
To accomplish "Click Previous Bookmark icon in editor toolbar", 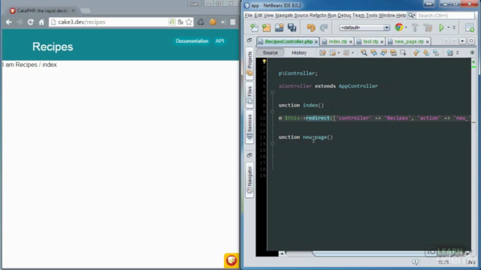I will pyautogui.click(x=416, y=52).
